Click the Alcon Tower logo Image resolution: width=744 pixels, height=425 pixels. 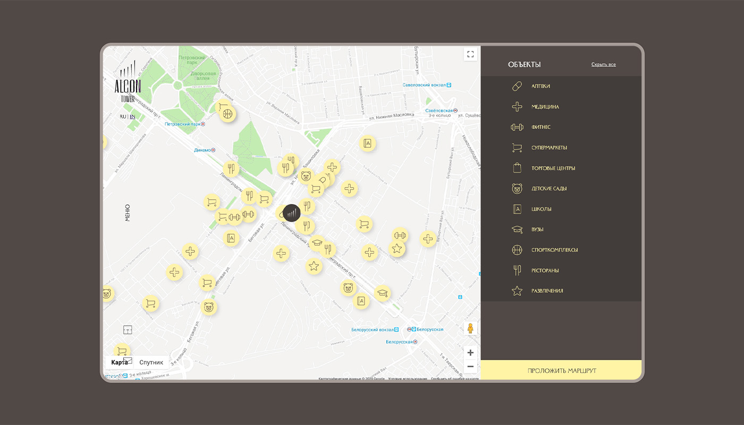(x=128, y=81)
